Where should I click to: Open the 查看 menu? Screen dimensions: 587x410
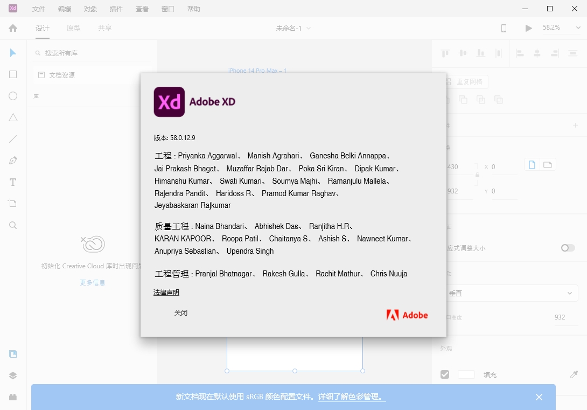pos(142,9)
